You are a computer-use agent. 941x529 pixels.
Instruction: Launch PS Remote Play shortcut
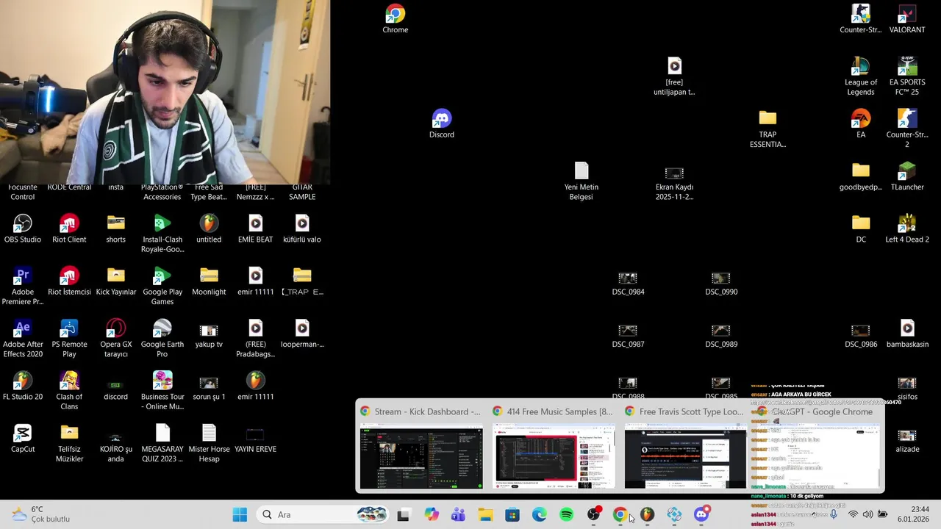(69, 338)
